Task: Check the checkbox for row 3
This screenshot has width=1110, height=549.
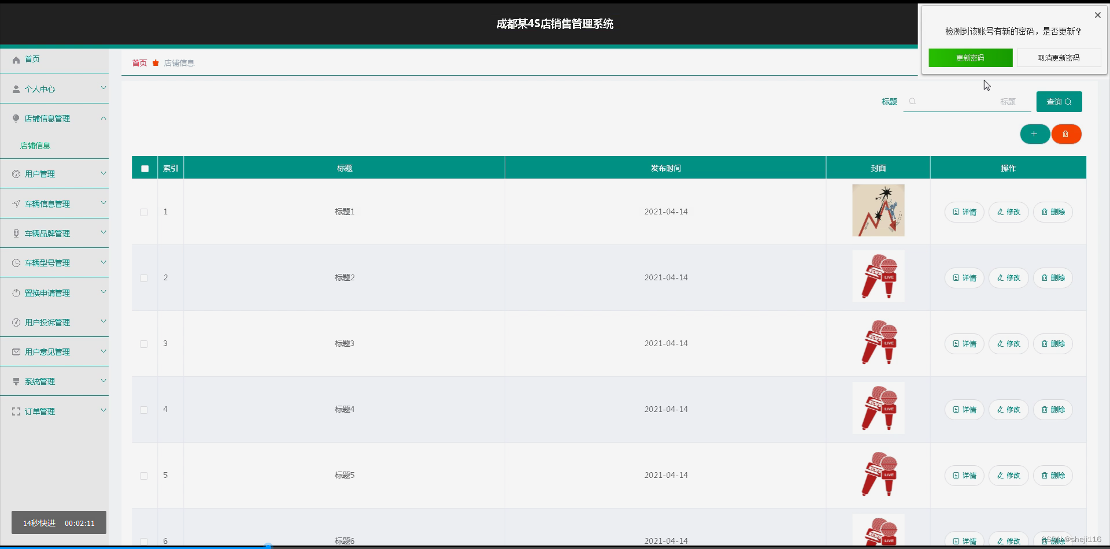Action: [x=143, y=344]
